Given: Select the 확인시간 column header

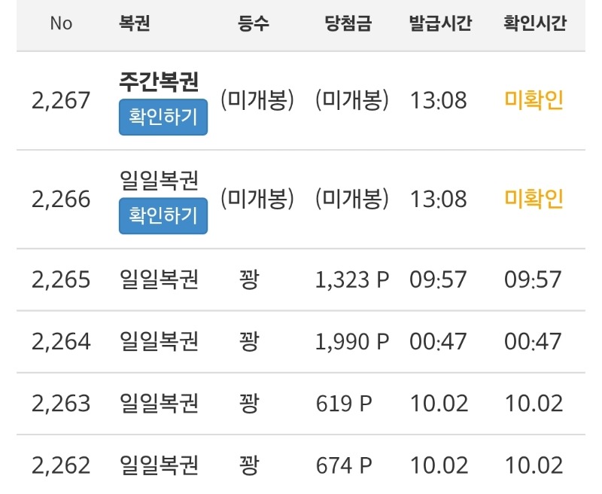Looking at the screenshot, I should click(x=534, y=23).
